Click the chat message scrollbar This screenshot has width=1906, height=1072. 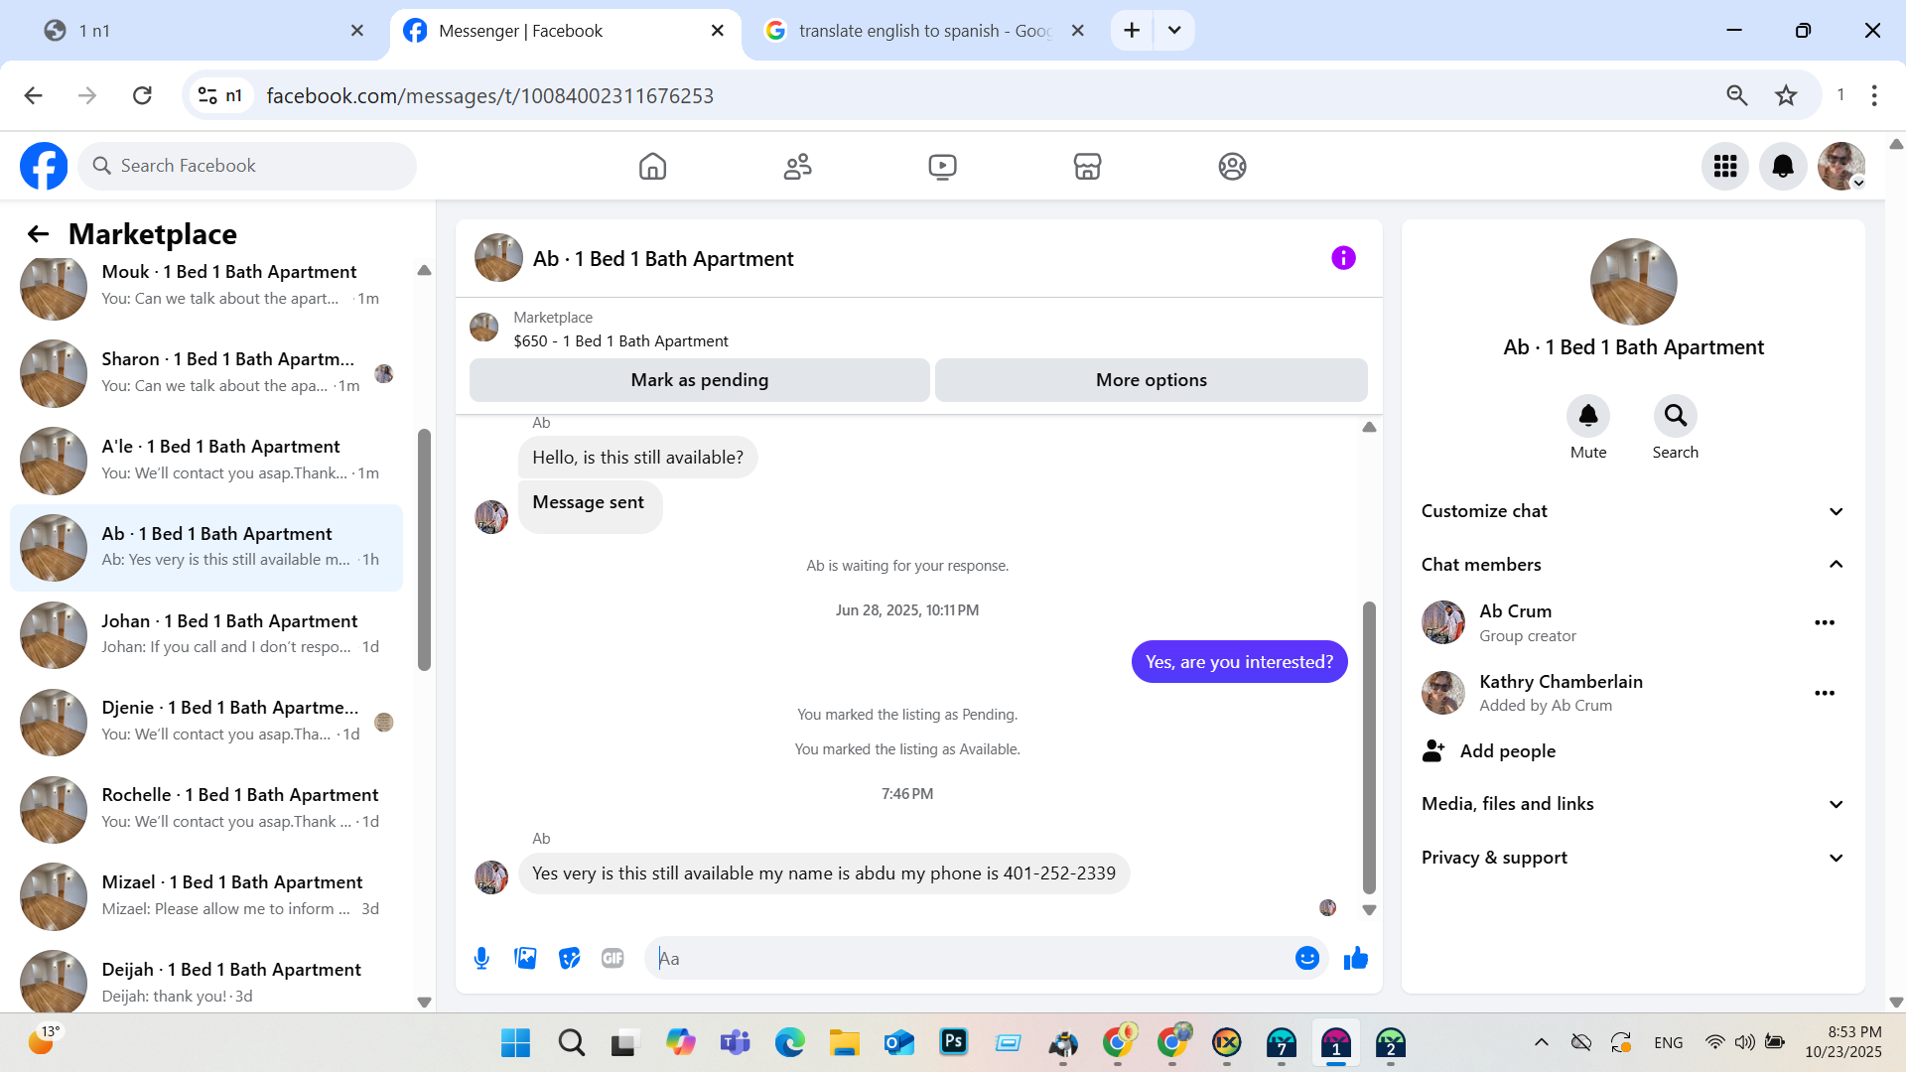pos(1369,744)
